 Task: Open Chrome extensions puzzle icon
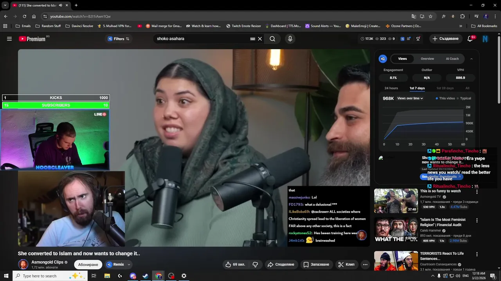[463, 16]
